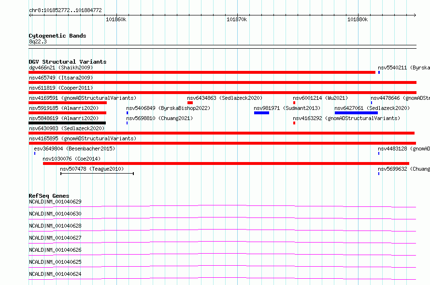Open nsv611819 (Cooper2011) variant label
Screen dimensions: 430x285
[61, 88]
